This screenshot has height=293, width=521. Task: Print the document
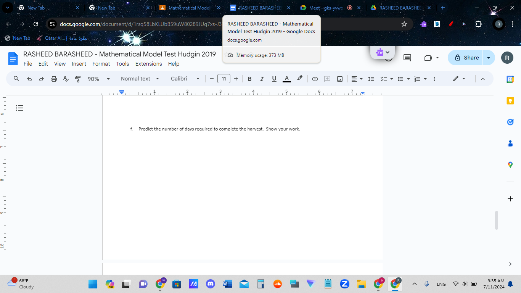point(54,79)
